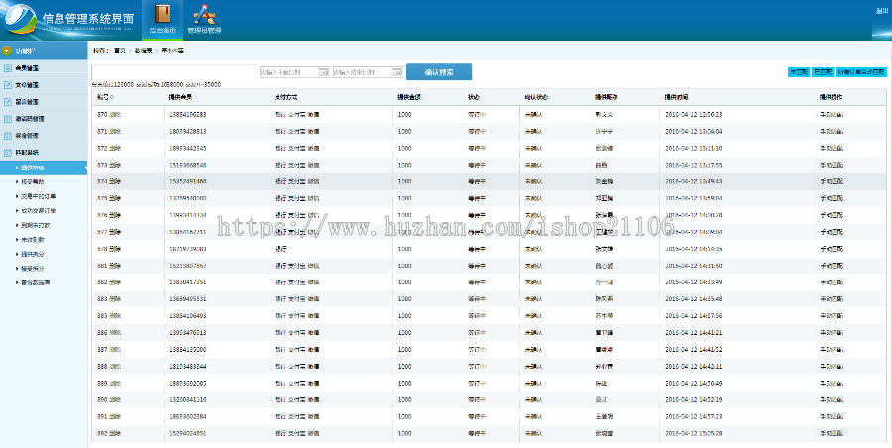Image resolution: width=892 pixels, height=448 pixels.
Task: Click 首页 in the breadcrumb path
Action: coord(120,51)
